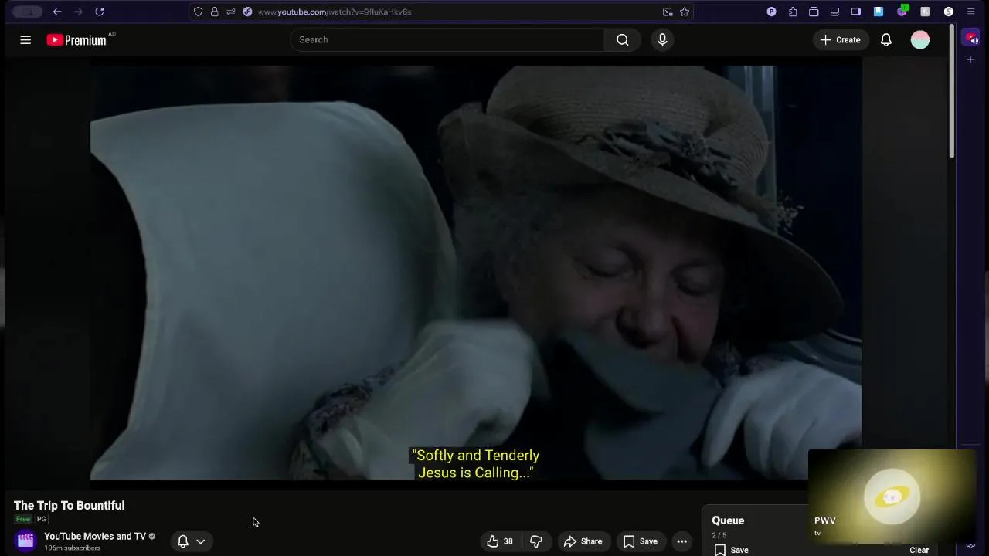Click the 196m subscribers text
The image size is (989, 556).
pyautogui.click(x=72, y=548)
